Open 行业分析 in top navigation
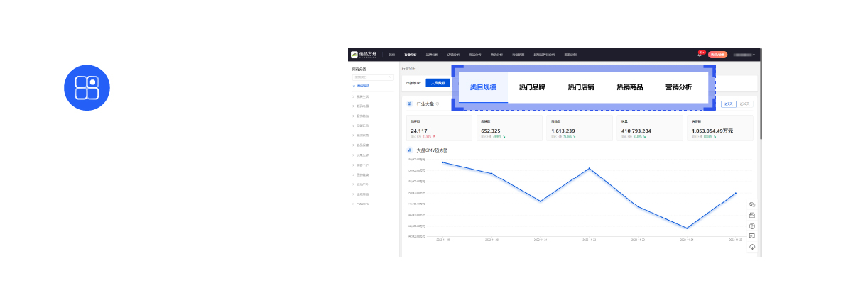This screenshot has width=853, height=305. (x=411, y=54)
